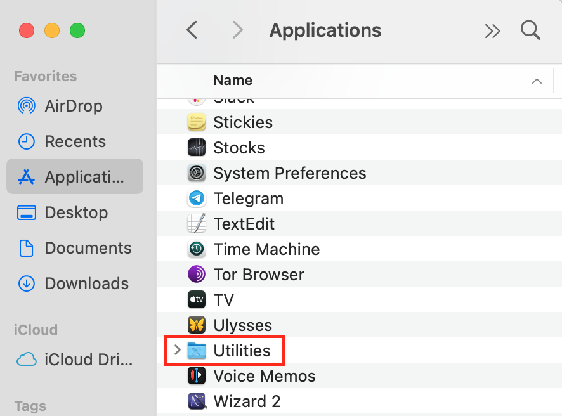
Task: Select the Stocks row name
Action: point(239,148)
